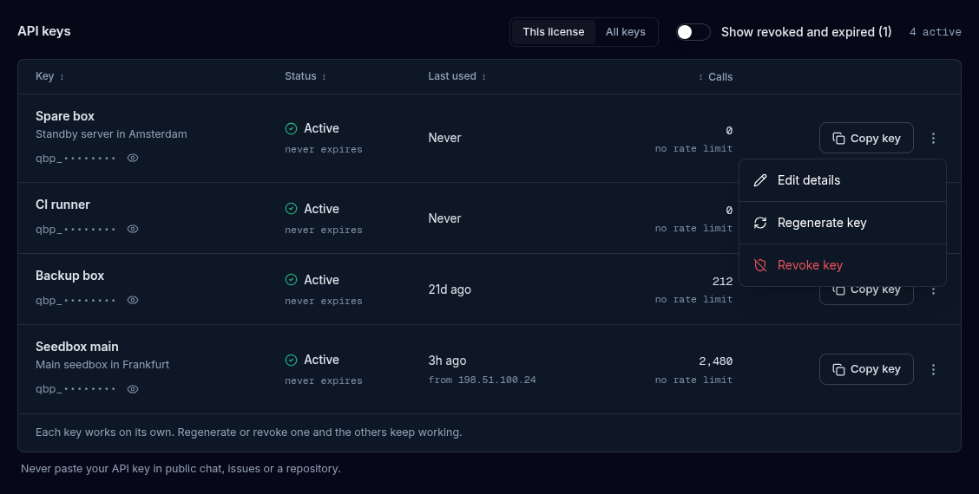
Task: Click the '4 active' counter
Action: tap(936, 32)
